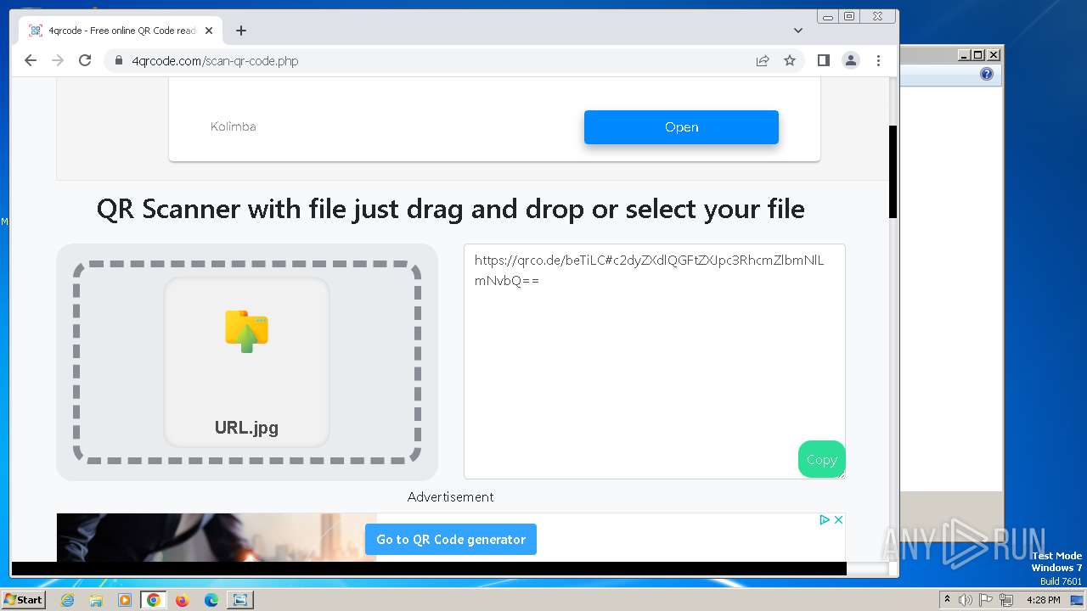Open the help icon in background window
Image resolution: width=1087 pixels, height=611 pixels.
pos(986,74)
